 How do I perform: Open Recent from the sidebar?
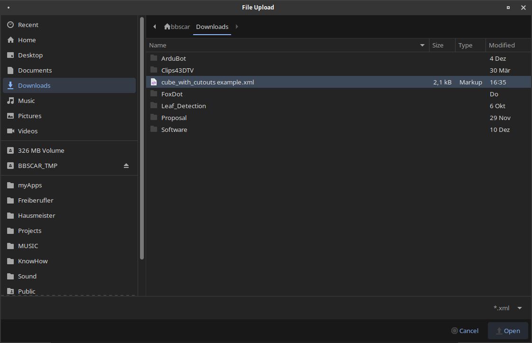(28, 25)
